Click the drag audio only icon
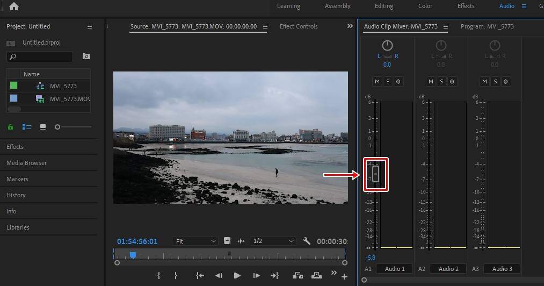The height and width of the screenshot is (286, 544). pos(241,241)
